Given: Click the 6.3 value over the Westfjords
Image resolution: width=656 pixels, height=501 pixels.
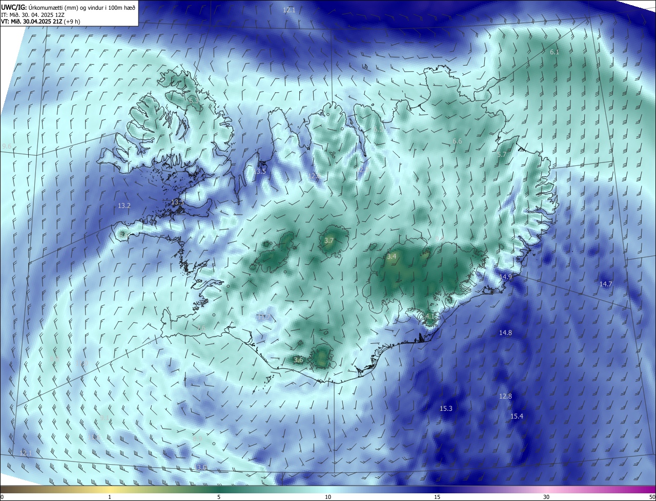Looking at the screenshot, I should 194,101.
